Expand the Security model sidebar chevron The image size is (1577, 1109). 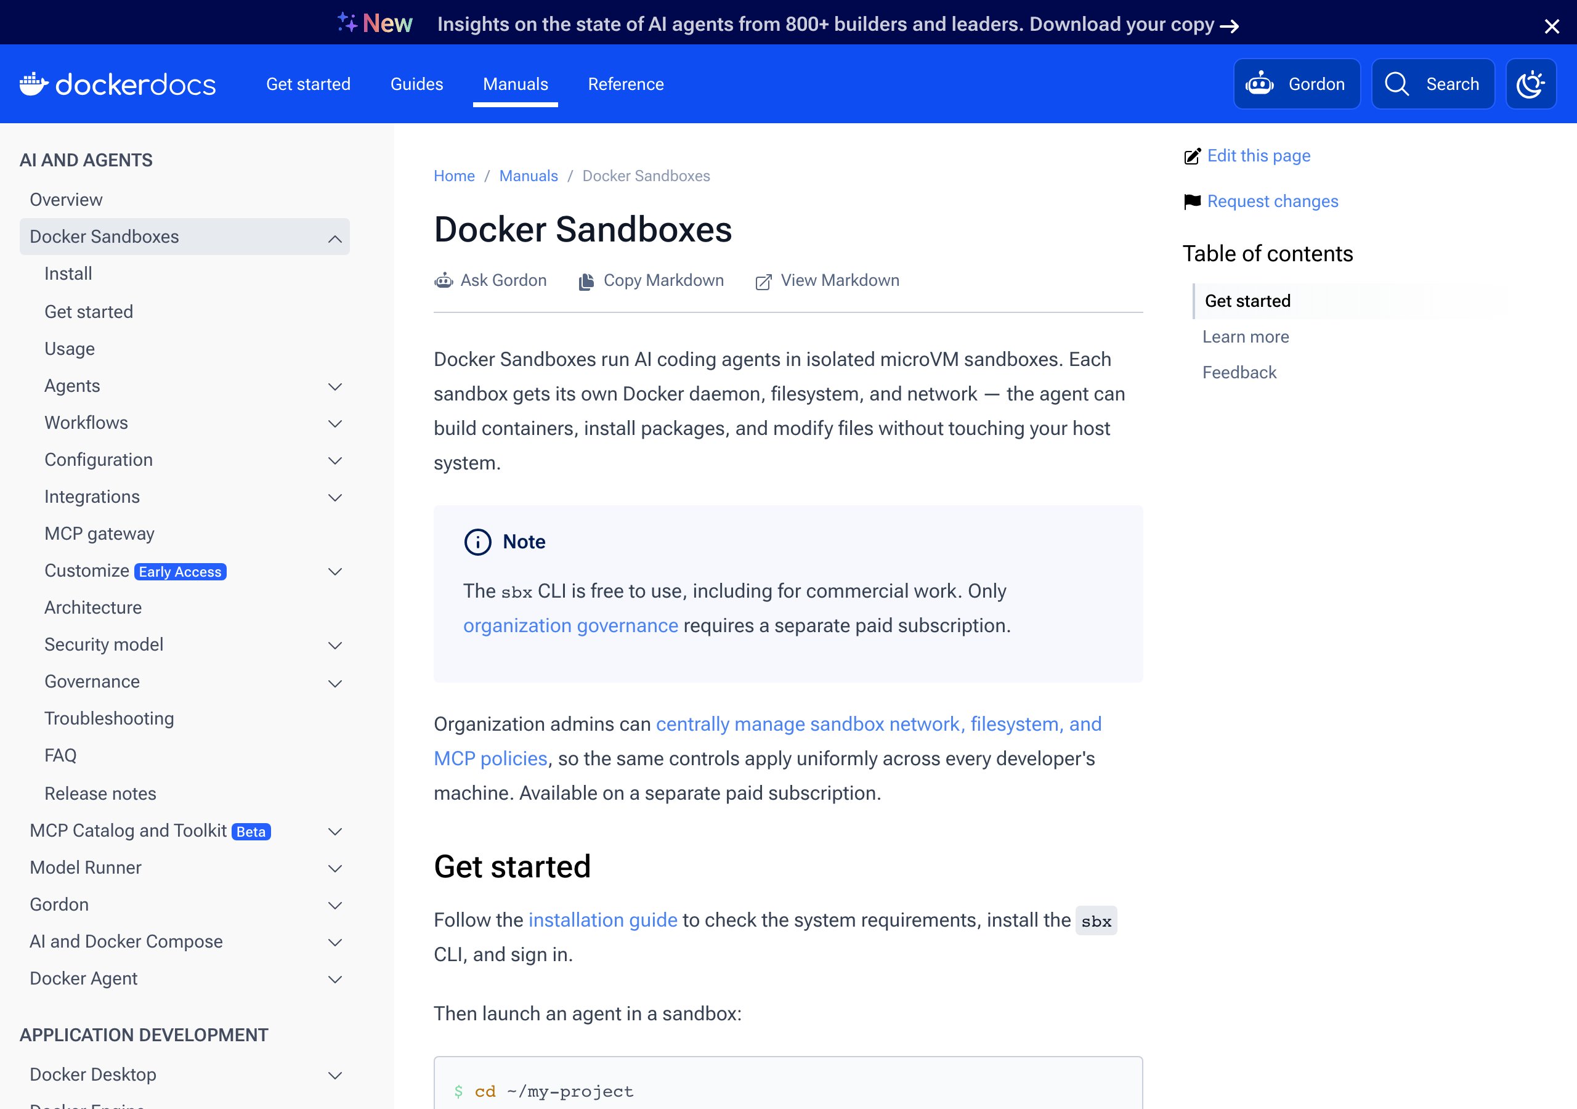[x=335, y=646]
